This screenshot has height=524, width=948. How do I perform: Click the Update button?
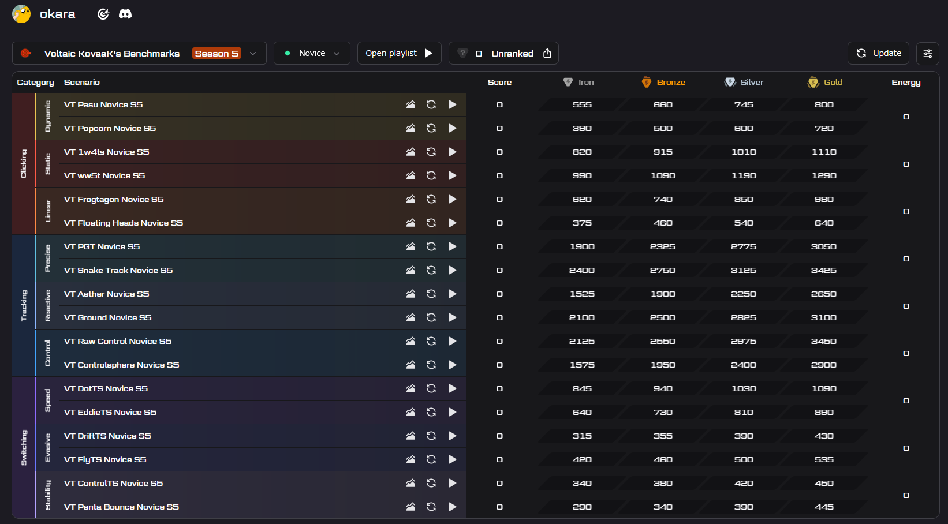click(x=878, y=53)
